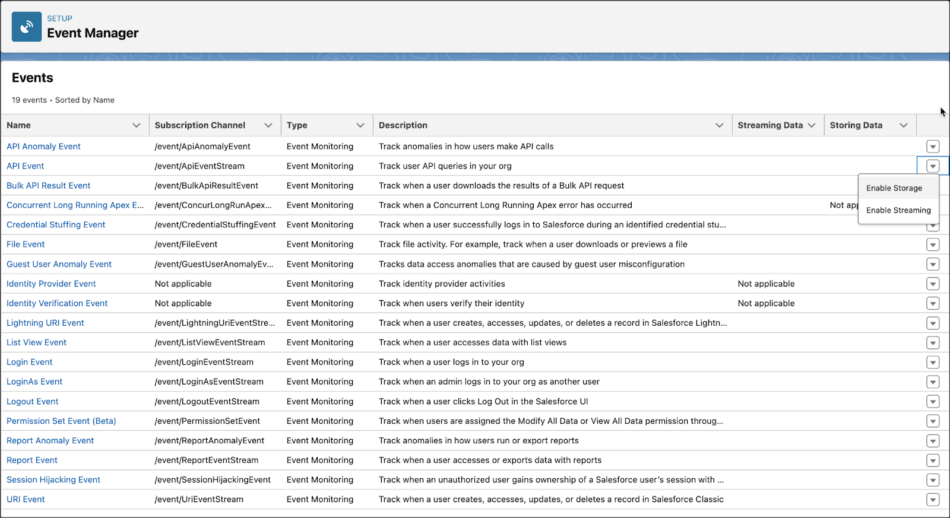Open row action menu for Report Event
This screenshot has height=518, width=950.
[933, 460]
